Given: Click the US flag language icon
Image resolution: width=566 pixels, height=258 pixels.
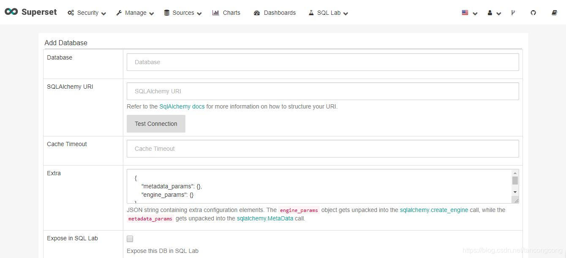Looking at the screenshot, I should pyautogui.click(x=465, y=13).
